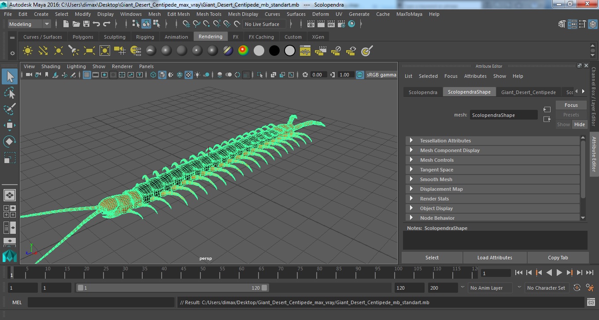
Task: Open the render view window icon
Action: pos(311,24)
